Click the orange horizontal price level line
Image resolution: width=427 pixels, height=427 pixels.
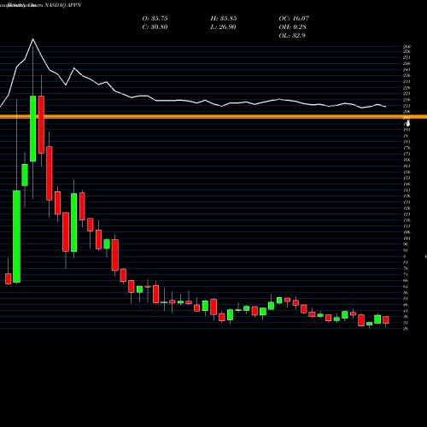coord(213,117)
